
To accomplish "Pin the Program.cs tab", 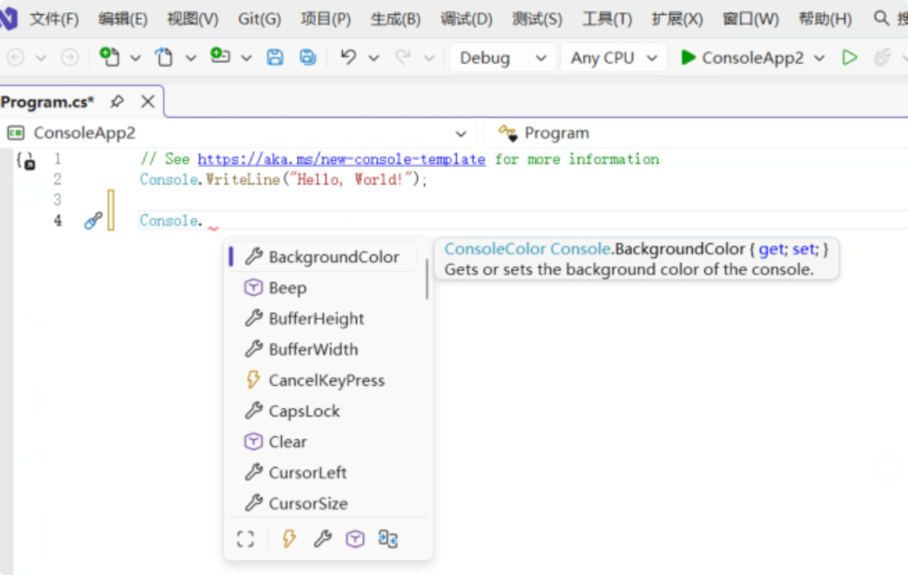I will point(118,102).
